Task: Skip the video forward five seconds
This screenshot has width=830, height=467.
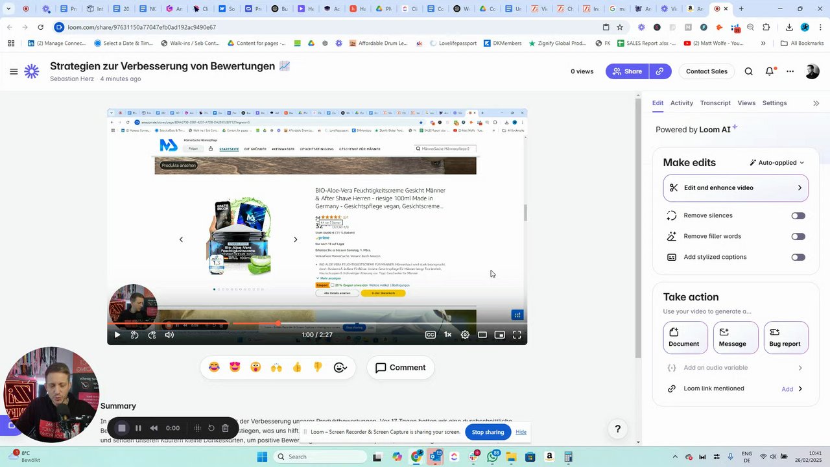Action: [x=152, y=335]
